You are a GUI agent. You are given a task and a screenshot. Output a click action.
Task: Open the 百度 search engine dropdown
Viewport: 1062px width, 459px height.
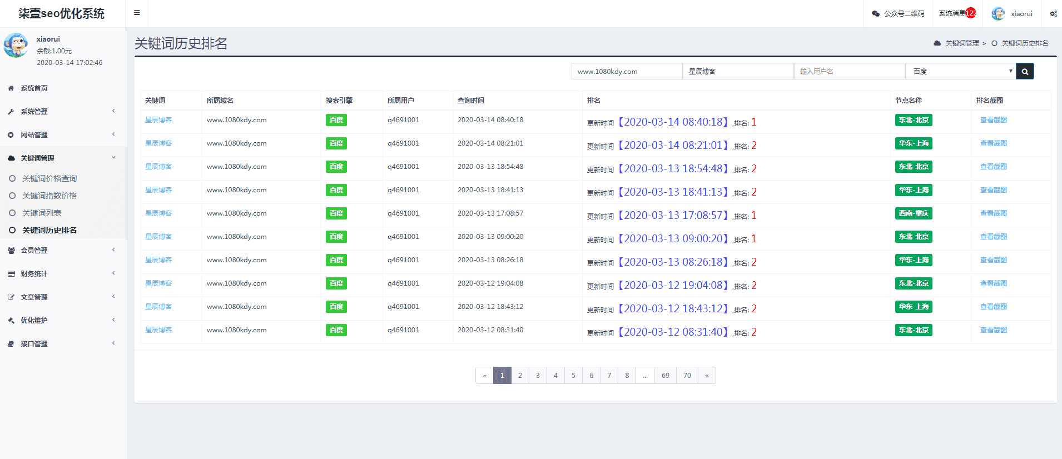pos(960,72)
